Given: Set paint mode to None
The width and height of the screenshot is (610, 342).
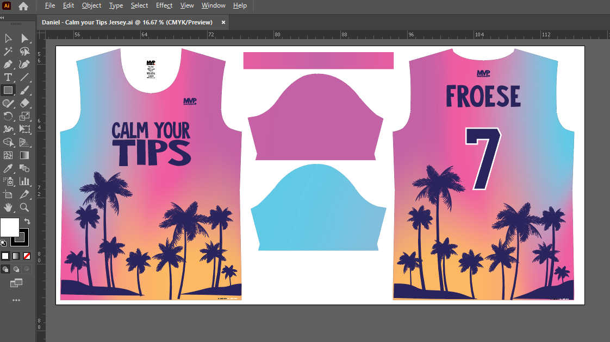Looking at the screenshot, I should pyautogui.click(x=27, y=256).
